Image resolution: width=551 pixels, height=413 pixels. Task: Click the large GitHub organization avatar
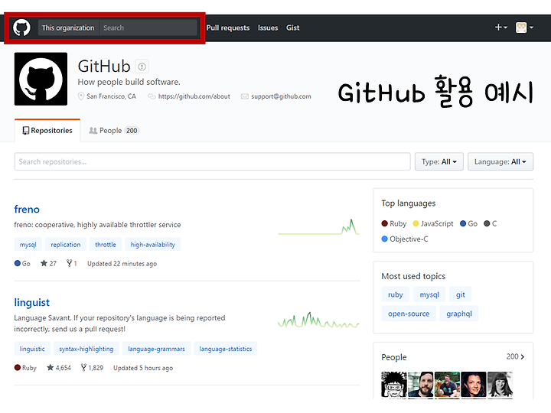click(41, 79)
